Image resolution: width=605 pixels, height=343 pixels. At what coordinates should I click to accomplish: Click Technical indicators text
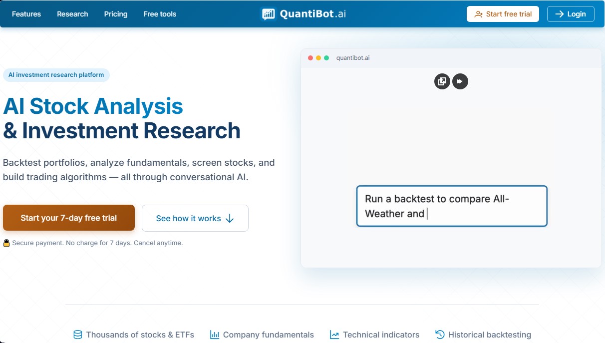point(381,335)
